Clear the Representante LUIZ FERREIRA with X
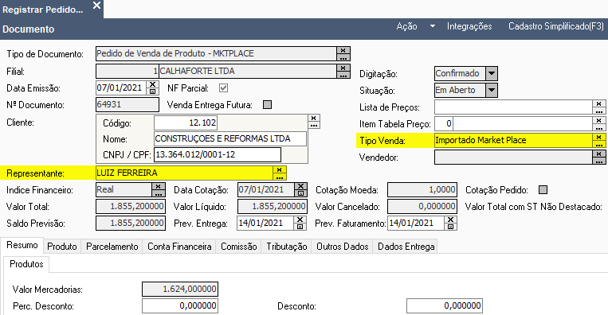The width and height of the screenshot is (608, 315). click(x=280, y=169)
